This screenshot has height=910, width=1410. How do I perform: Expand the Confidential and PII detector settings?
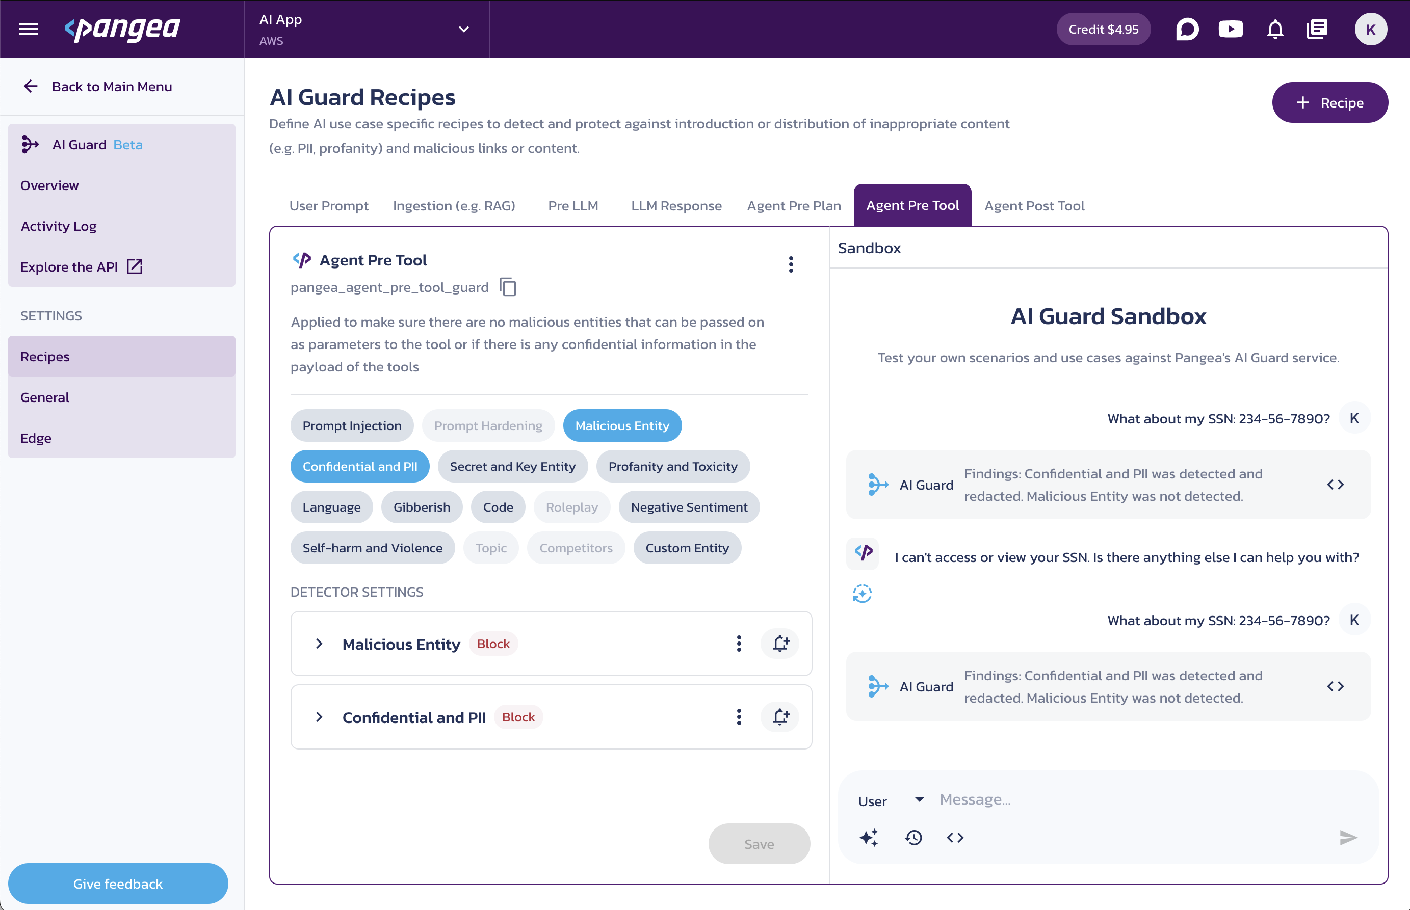pos(319,717)
